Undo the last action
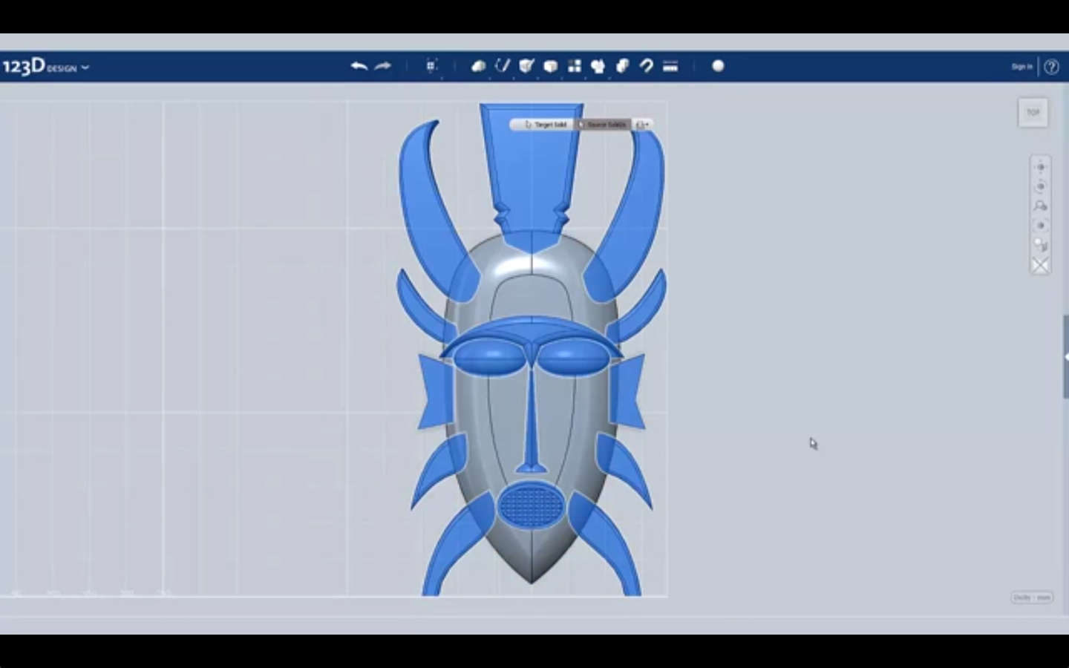The height and width of the screenshot is (668, 1069). click(359, 66)
